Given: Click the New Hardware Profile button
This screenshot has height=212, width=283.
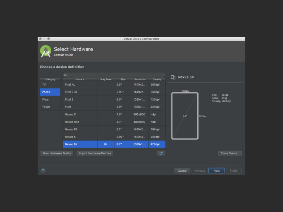Looking at the screenshot, I should coord(57,153).
